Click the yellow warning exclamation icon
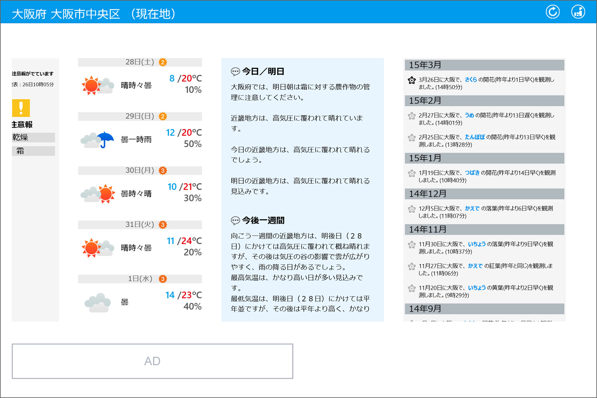Screen dimensions: 597x398 (x=21, y=108)
